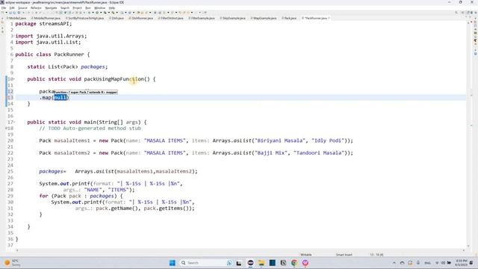
Task: Switch to the Dish.java editor tab
Action: tap(117, 18)
